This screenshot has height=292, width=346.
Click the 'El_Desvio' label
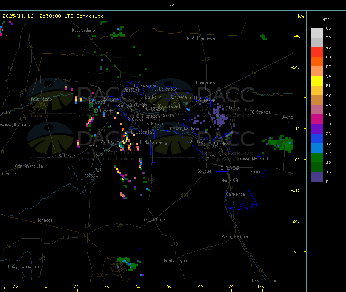coord(90,145)
